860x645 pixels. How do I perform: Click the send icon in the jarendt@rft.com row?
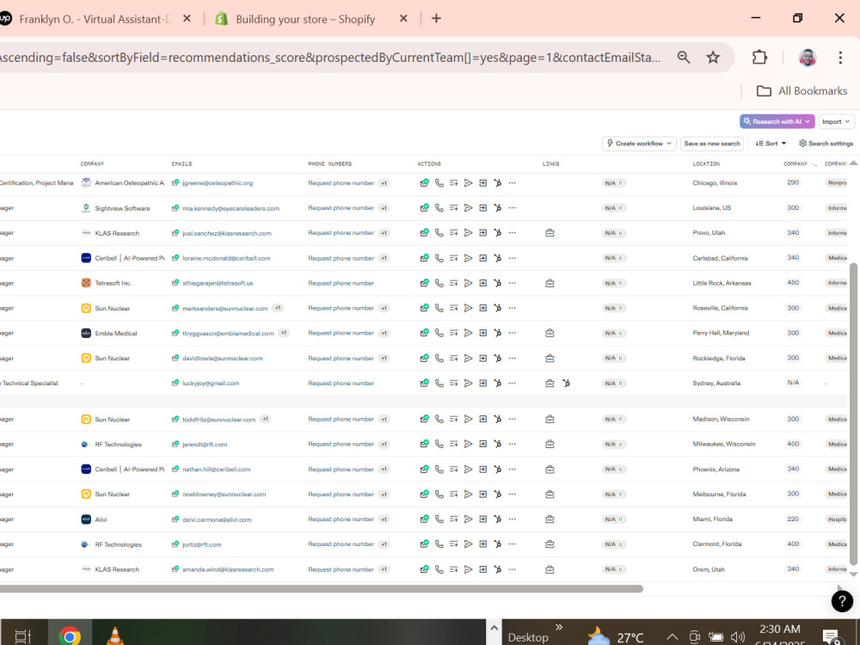coord(469,445)
